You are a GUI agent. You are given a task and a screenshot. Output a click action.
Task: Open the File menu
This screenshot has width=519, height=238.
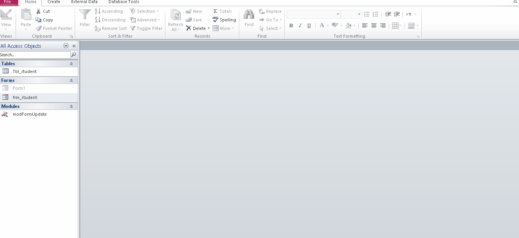(x=7, y=2)
